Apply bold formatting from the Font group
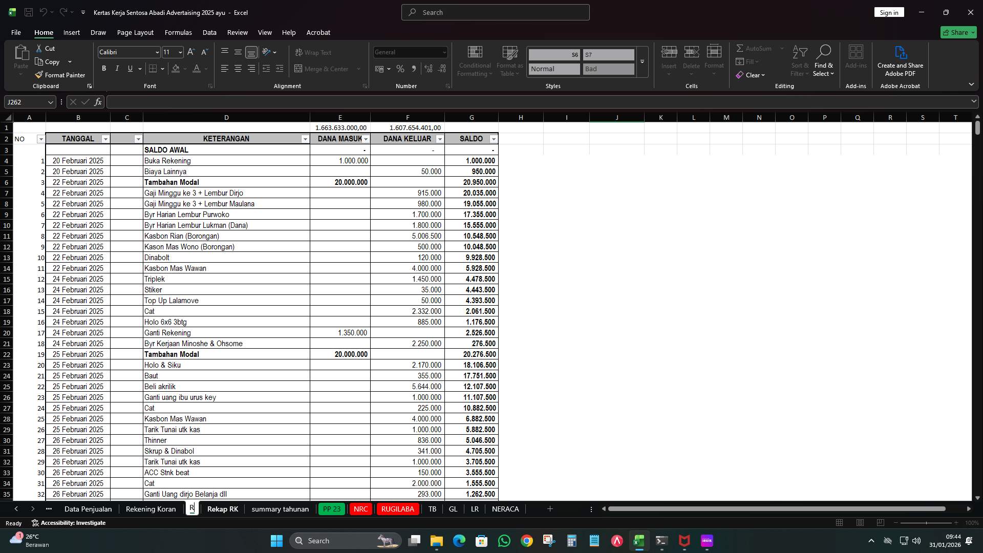Screen dimensions: 983x553 (103, 68)
